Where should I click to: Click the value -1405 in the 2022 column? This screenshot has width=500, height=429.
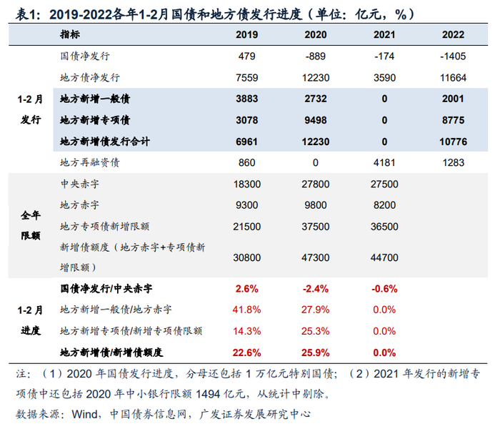[x=453, y=56]
